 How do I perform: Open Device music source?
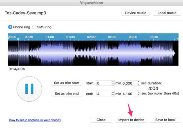point(136,13)
